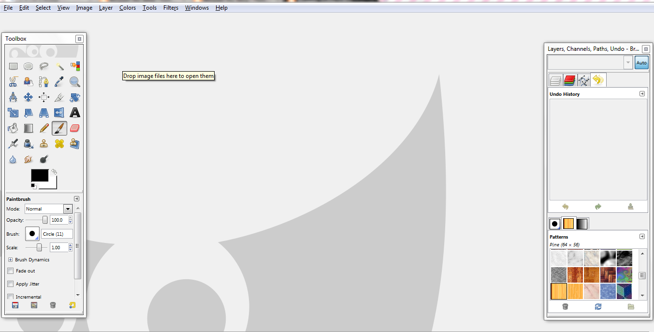The image size is (654, 332).
Task: Expand the Brush Dynamics section
Action: point(10,260)
